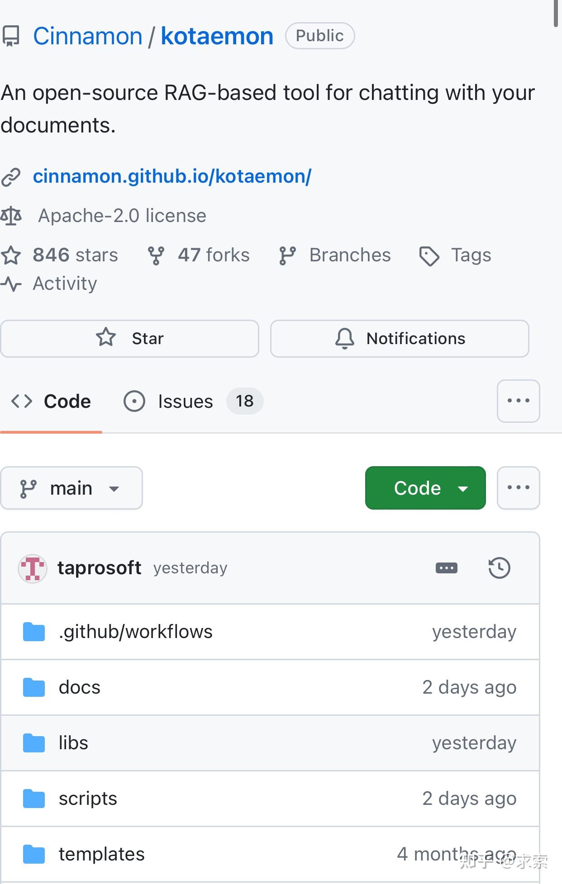The image size is (562, 884).
Task: Open the main branch dropdown
Action: point(71,488)
